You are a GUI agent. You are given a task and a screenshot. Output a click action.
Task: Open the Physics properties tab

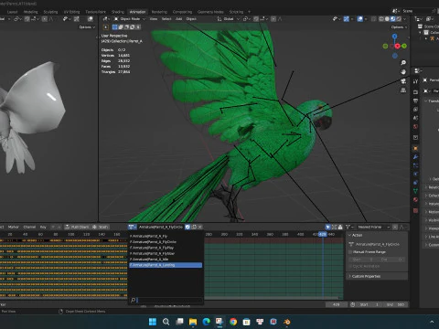click(x=415, y=174)
